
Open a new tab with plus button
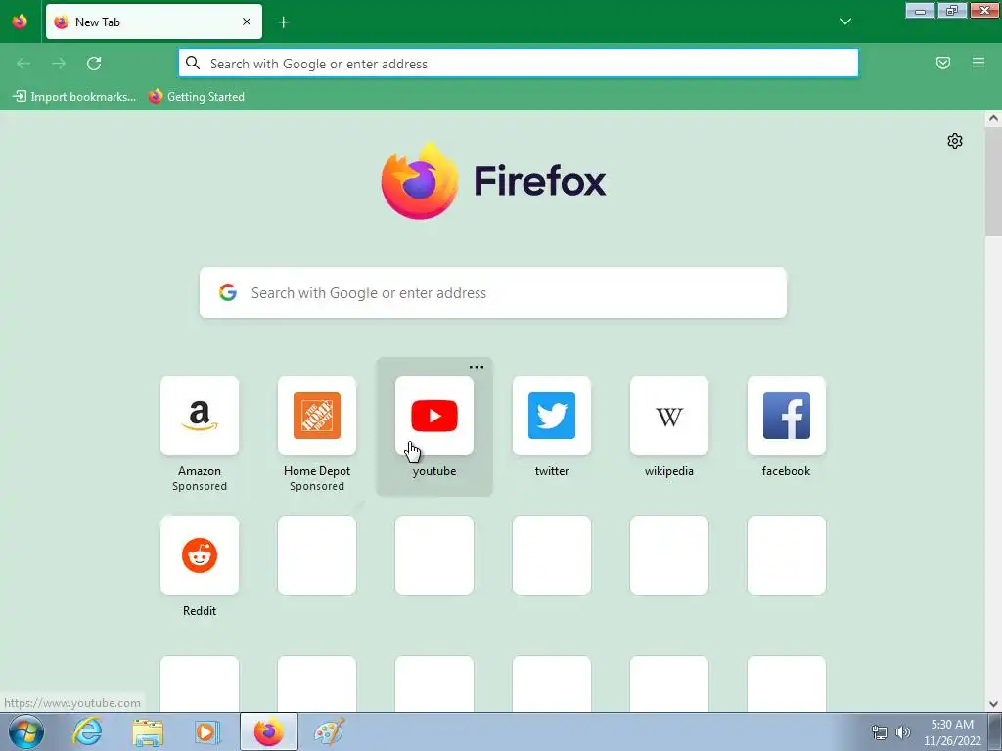(x=284, y=22)
